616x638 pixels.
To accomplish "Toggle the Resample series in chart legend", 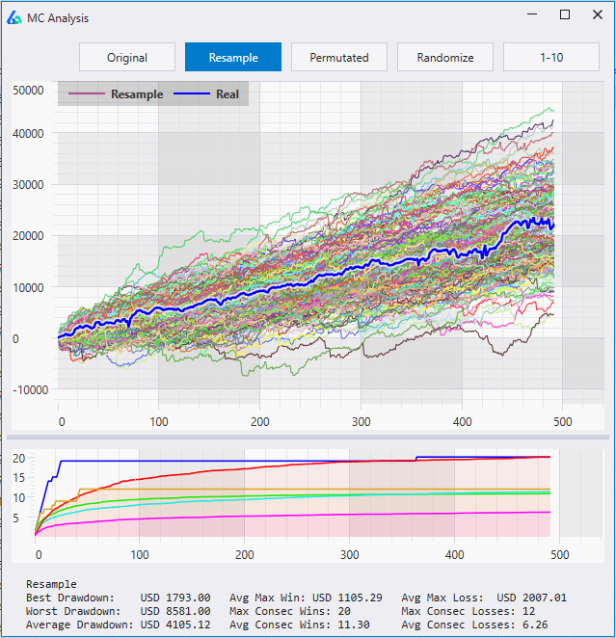I will (136, 94).
